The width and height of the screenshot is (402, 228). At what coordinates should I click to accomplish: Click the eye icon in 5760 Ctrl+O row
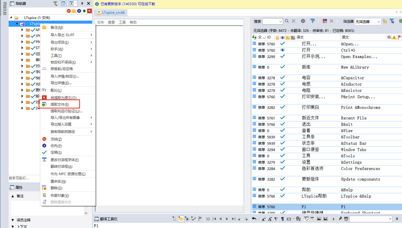pos(283,50)
